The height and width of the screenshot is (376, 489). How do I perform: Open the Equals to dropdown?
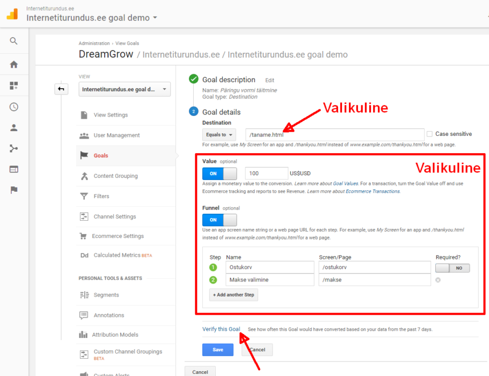218,135
